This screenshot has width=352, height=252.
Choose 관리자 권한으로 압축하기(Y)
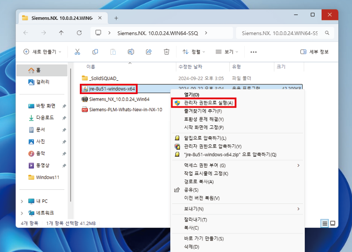tap(237, 147)
